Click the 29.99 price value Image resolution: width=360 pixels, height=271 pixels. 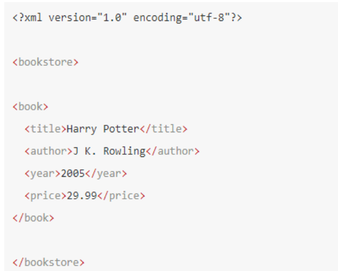click(82, 196)
